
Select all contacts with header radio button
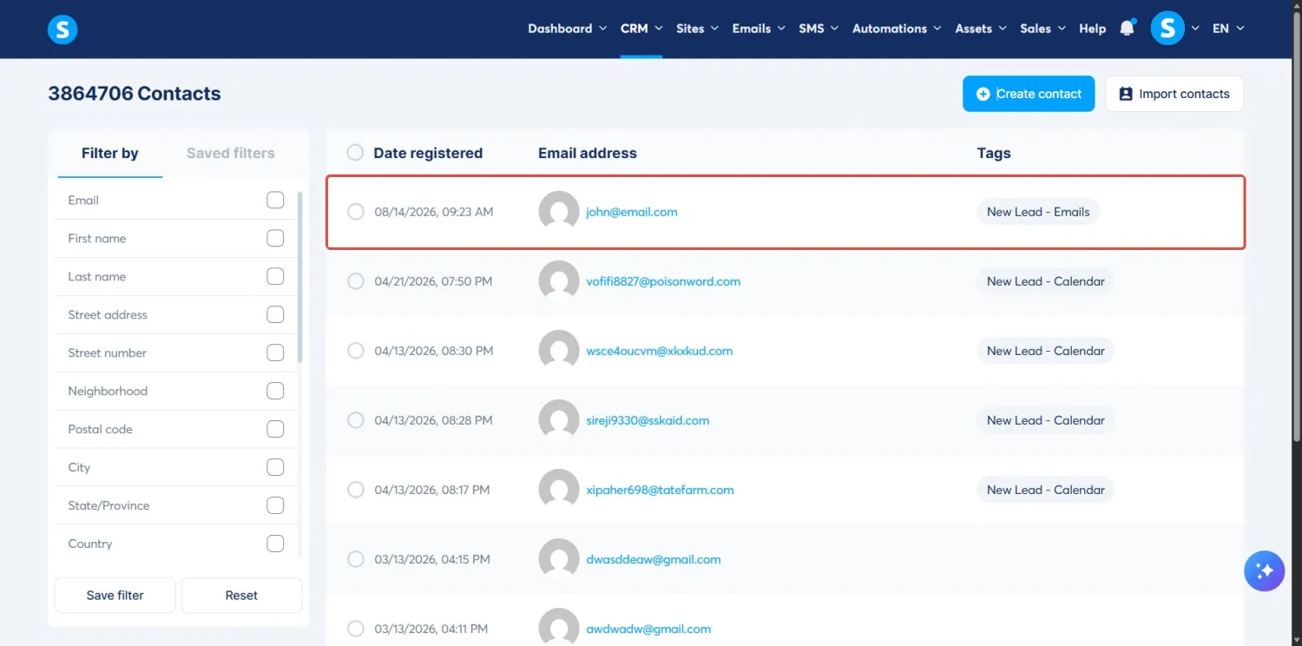pos(355,153)
